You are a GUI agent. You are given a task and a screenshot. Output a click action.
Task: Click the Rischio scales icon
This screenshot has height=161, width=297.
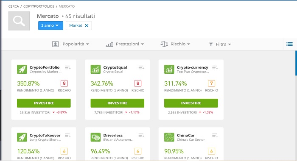(164, 44)
